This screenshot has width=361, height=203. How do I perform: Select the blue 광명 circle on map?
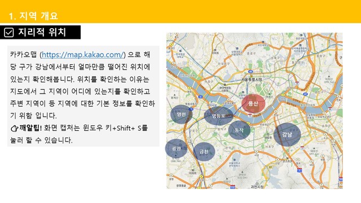pyautogui.click(x=177, y=148)
